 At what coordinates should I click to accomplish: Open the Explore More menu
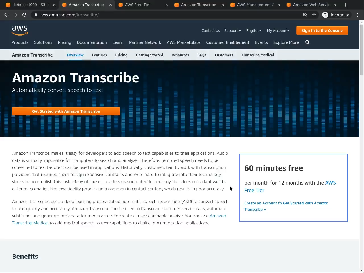point(286,42)
